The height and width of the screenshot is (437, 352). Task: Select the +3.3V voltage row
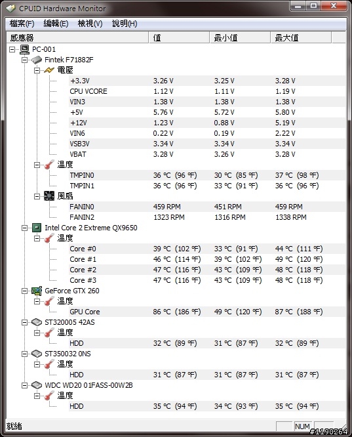click(207, 81)
